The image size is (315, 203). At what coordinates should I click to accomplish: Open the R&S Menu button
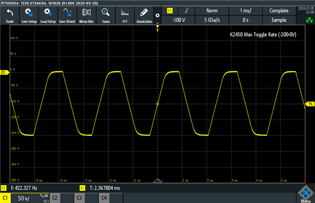tap(306, 194)
